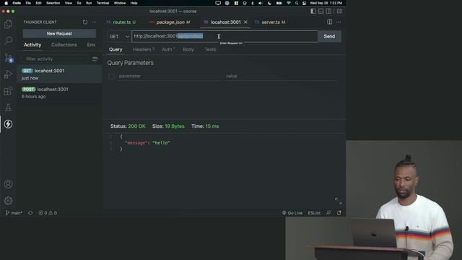This screenshot has width=462, height=260.
Task: Refresh the Thunder Client sidebar
Action: (85, 22)
